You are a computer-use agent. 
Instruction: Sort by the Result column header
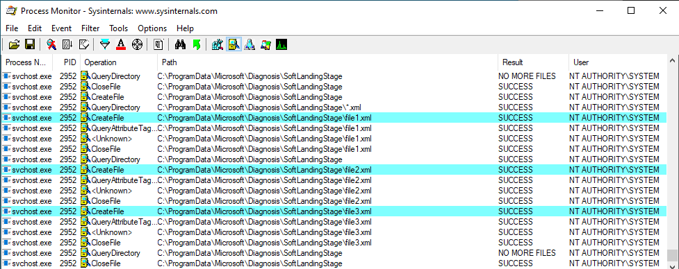(x=534, y=62)
